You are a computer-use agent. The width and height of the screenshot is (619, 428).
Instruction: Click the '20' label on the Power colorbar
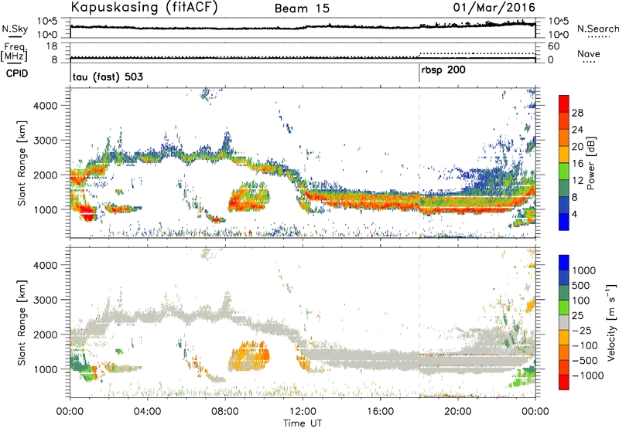pos(577,147)
